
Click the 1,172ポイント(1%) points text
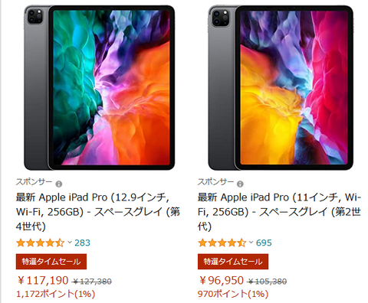coord(55,294)
